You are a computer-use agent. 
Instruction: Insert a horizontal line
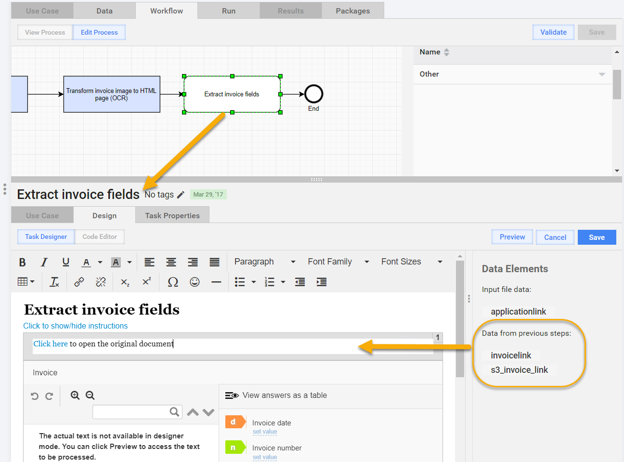[216, 282]
